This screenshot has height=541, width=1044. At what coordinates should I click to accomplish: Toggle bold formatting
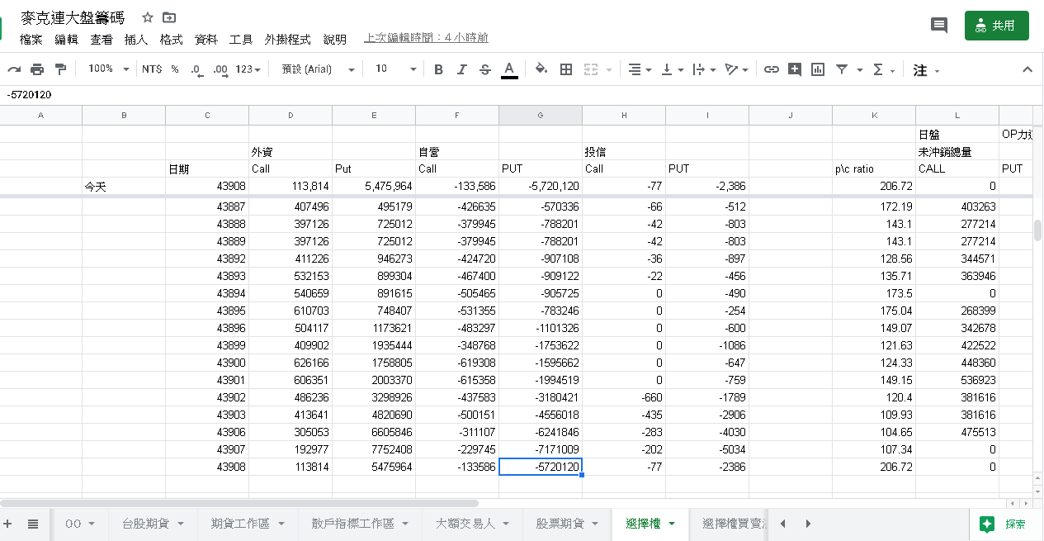pyautogui.click(x=438, y=69)
